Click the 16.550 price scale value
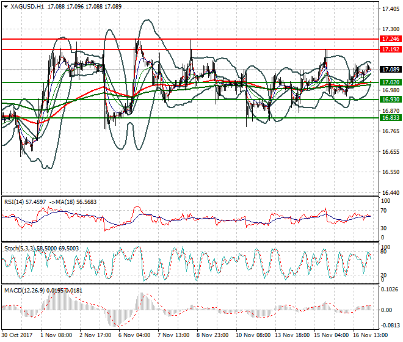This screenshot has height=342, width=403. coord(391,172)
